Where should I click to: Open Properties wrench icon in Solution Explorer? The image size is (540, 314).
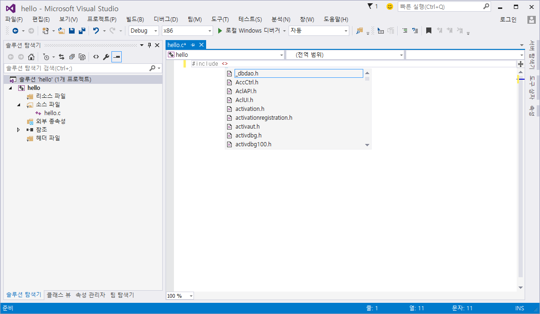tap(106, 57)
